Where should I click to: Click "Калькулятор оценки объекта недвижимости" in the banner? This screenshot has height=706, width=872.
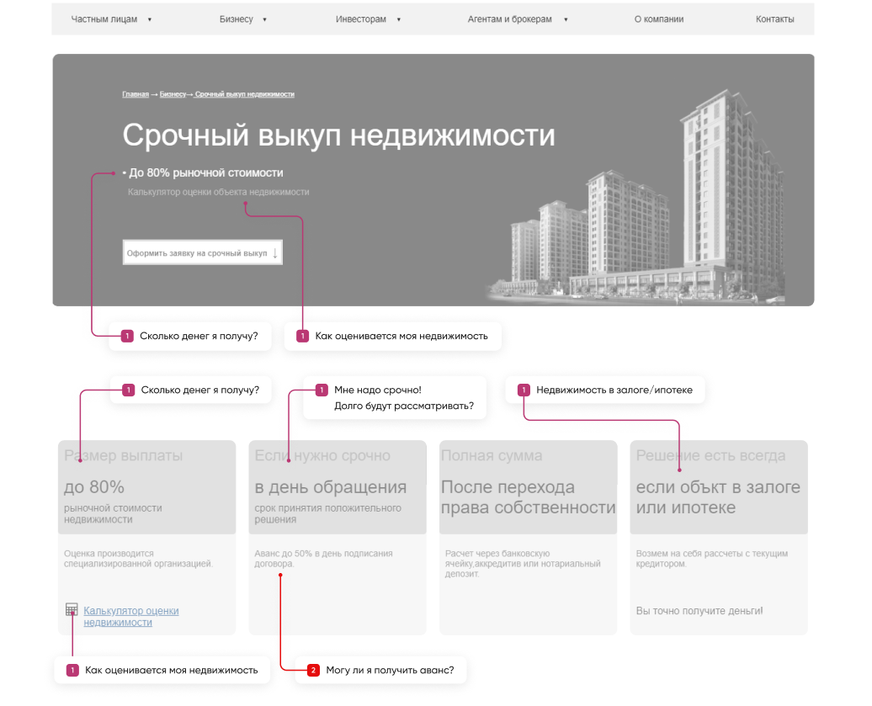click(218, 192)
